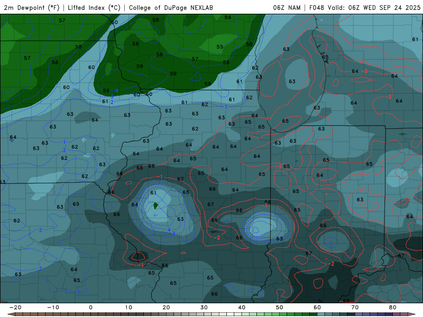Click the 70 label on the color scale
The width and height of the screenshot is (423, 317).
pos(355,307)
